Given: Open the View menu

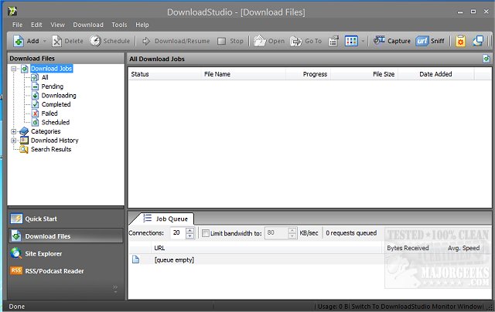Looking at the screenshot, I should tap(57, 25).
